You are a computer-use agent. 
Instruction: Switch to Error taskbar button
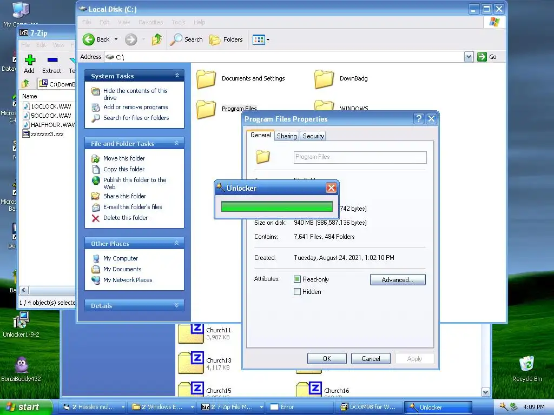(x=299, y=407)
